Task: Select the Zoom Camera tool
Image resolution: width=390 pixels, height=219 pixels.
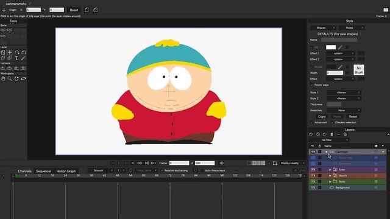Action: tap(10, 68)
